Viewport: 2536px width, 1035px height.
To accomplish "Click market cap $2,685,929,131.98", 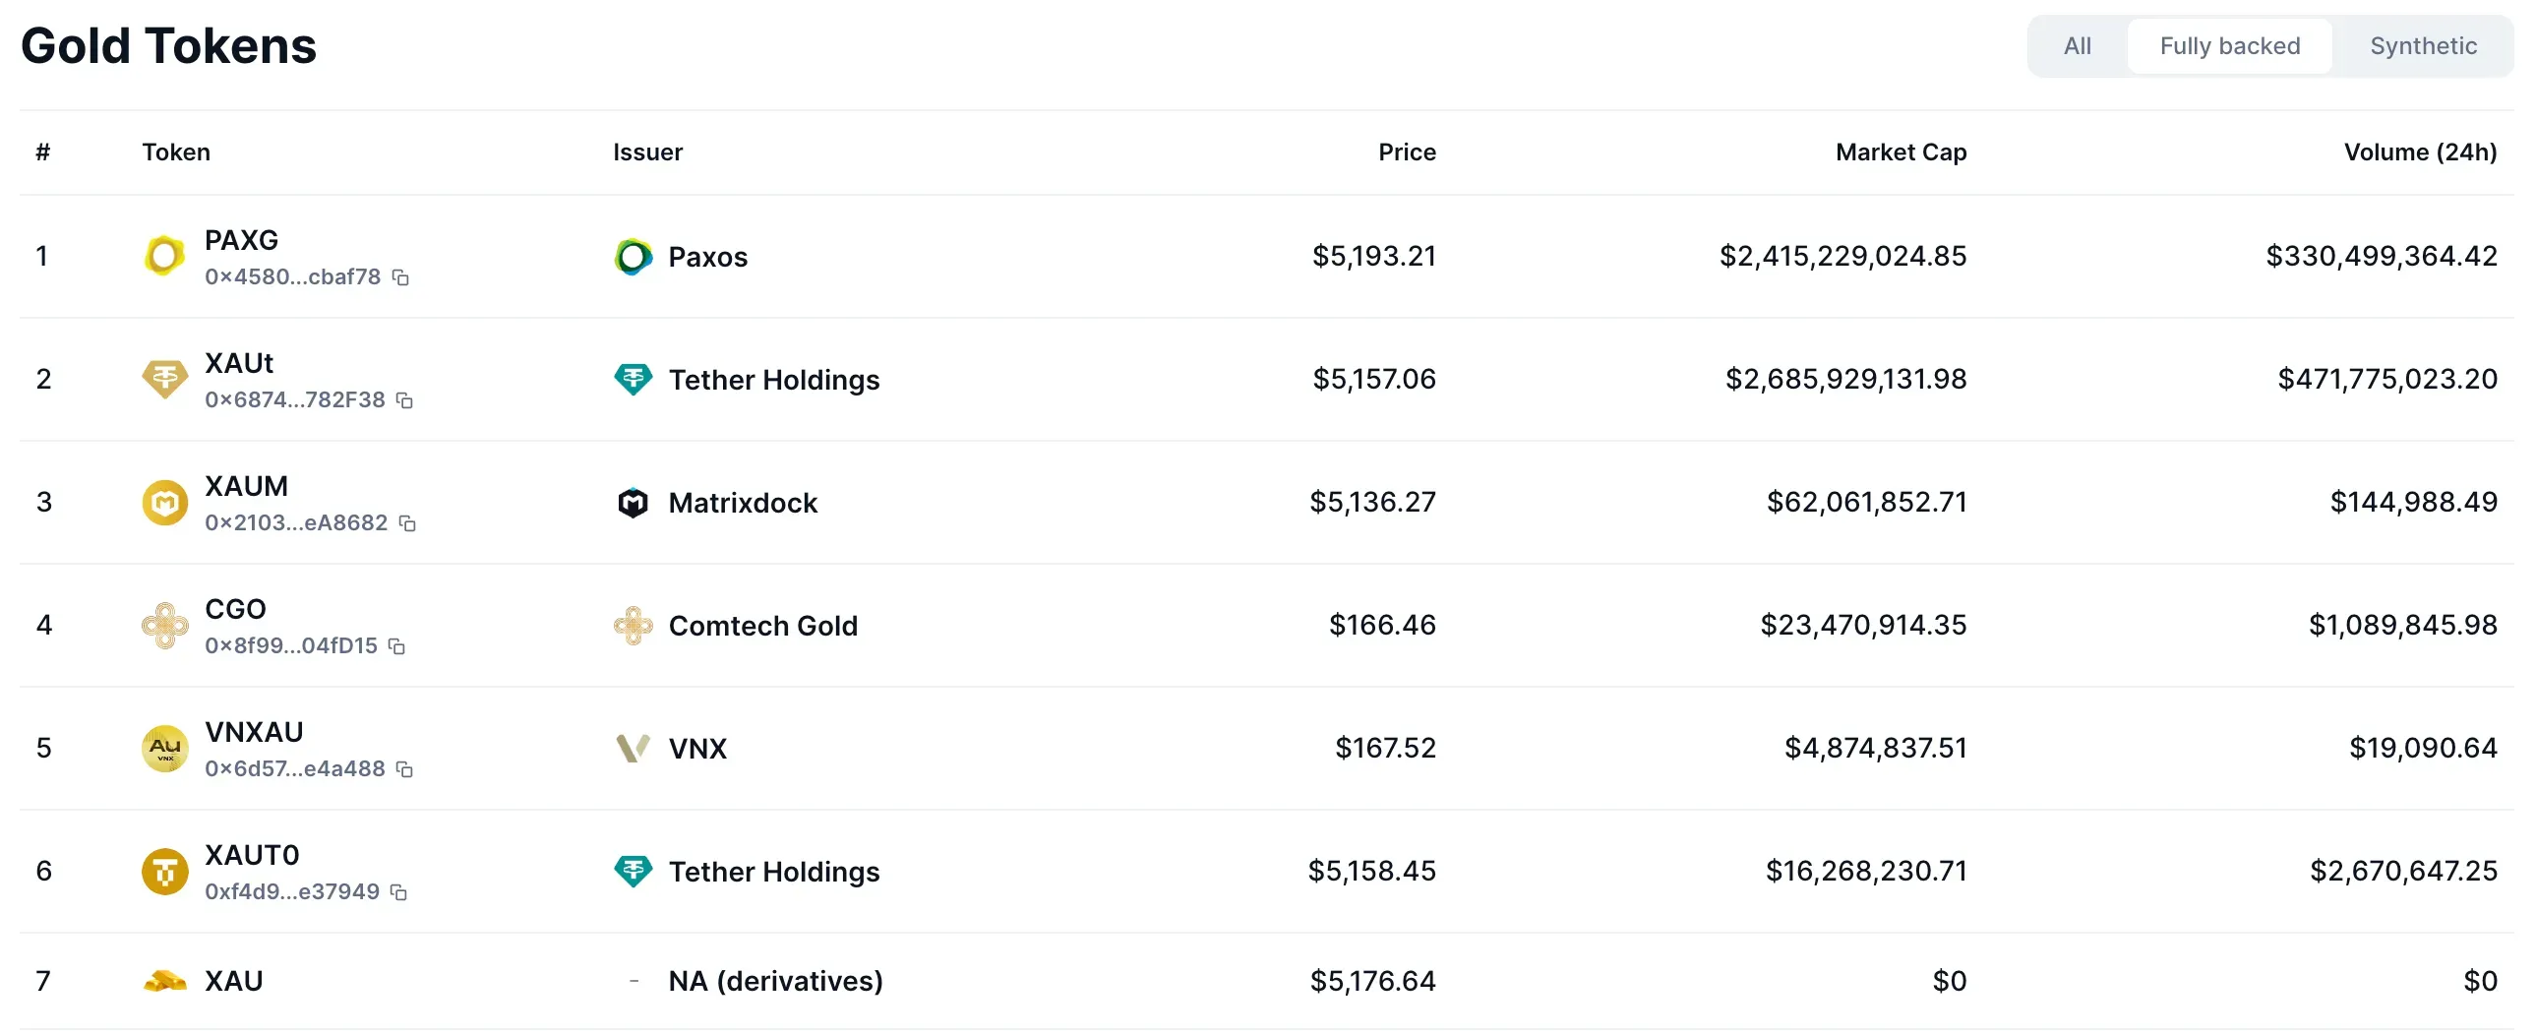I will coord(1845,379).
